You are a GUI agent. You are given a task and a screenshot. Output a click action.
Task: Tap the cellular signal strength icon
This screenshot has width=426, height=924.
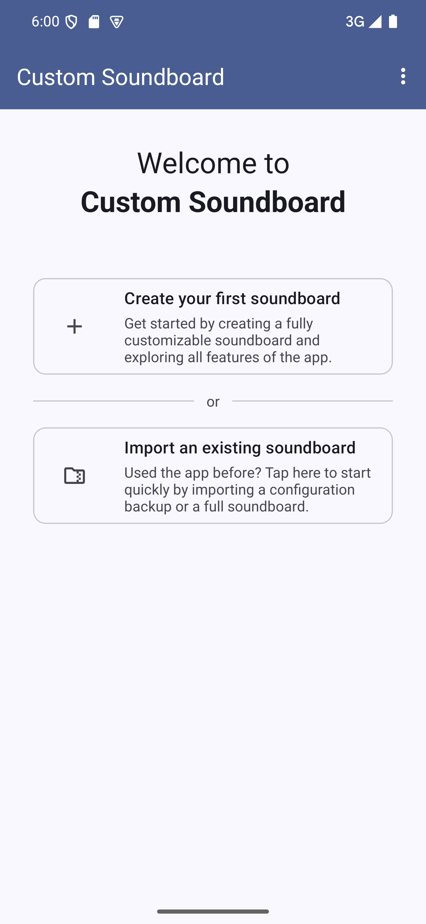tap(375, 22)
